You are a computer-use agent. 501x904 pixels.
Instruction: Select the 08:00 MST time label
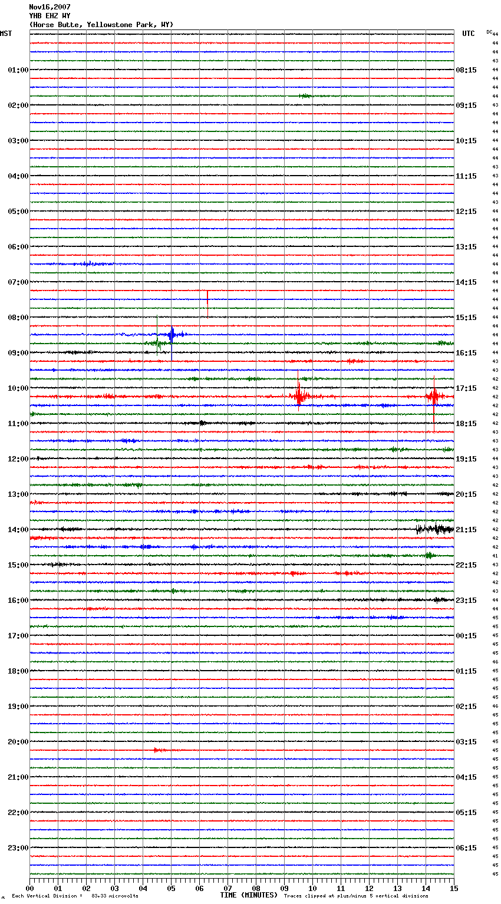point(18,318)
